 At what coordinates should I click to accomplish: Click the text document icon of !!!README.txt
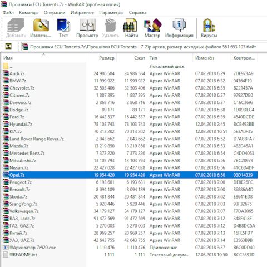point(6,255)
